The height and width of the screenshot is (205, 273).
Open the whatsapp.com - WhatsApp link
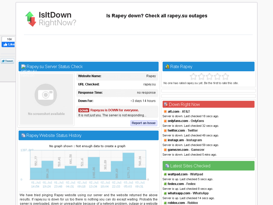point(188,193)
